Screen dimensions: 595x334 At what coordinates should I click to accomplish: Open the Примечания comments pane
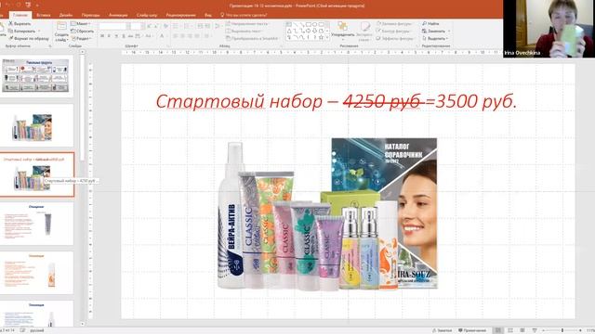point(472,330)
